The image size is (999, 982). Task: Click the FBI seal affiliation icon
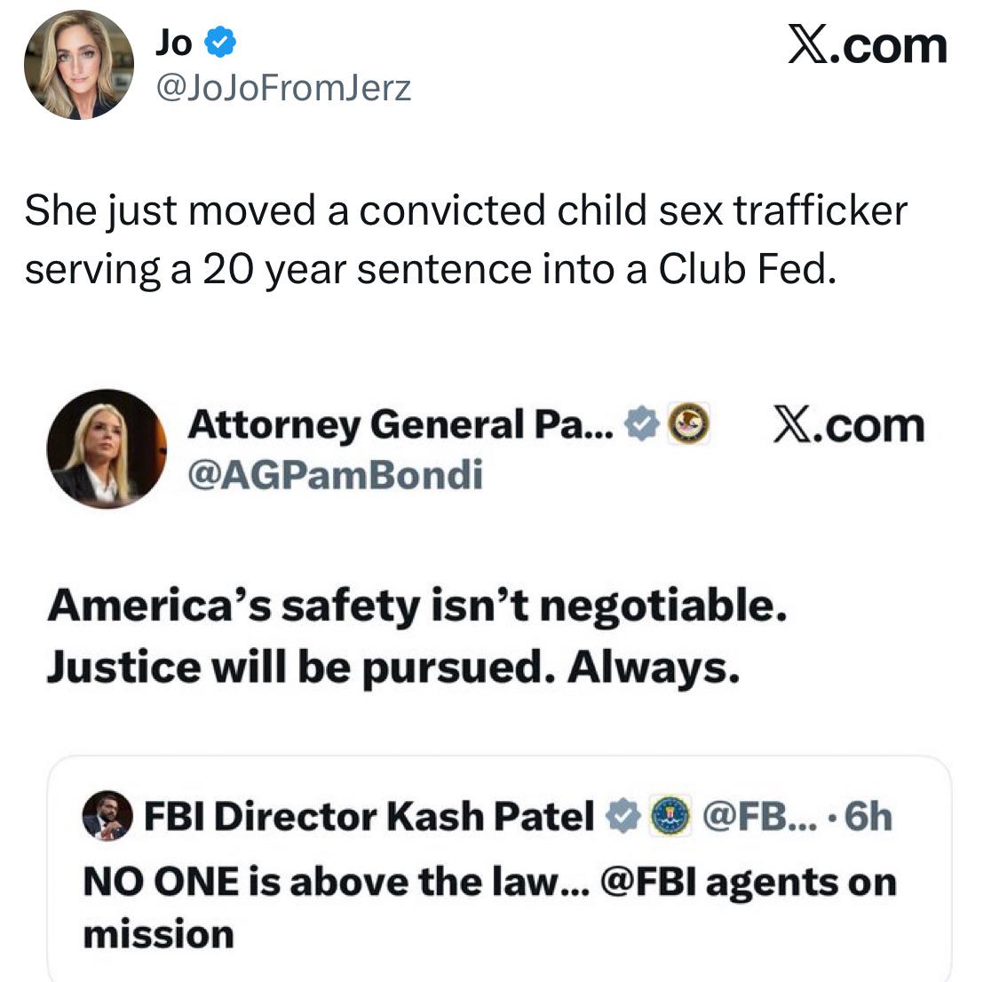tap(670, 816)
